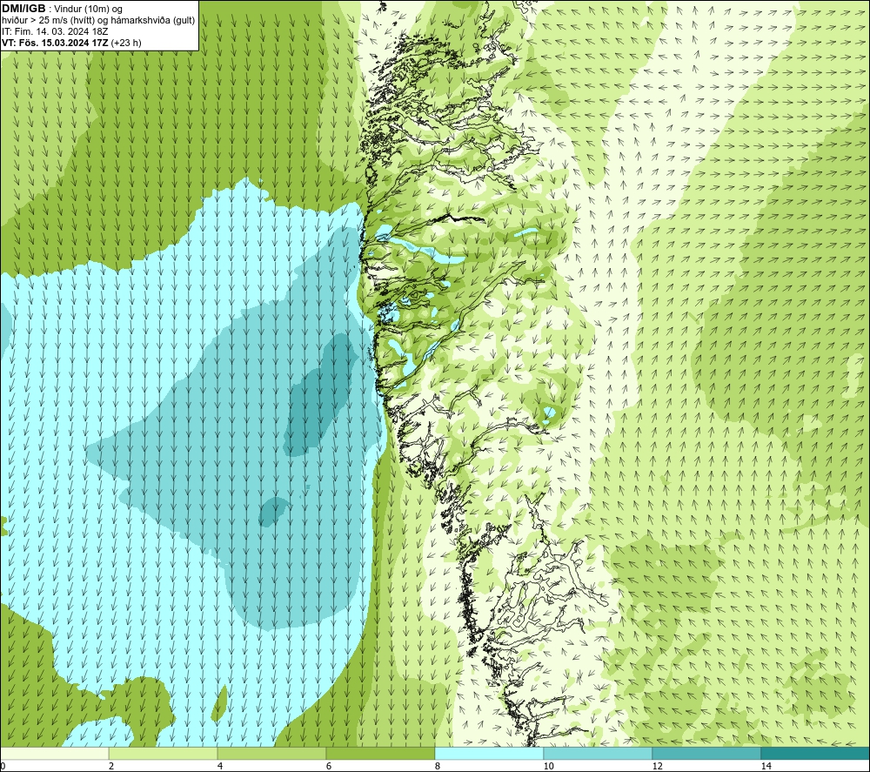
Task: Click the "VT: Fös. 15.03.2024 17Z" valid time
Action: click(55, 43)
